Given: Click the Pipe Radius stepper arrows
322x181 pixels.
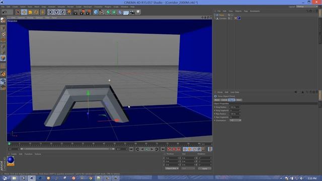Looking at the screenshot, I should pos(239,114).
